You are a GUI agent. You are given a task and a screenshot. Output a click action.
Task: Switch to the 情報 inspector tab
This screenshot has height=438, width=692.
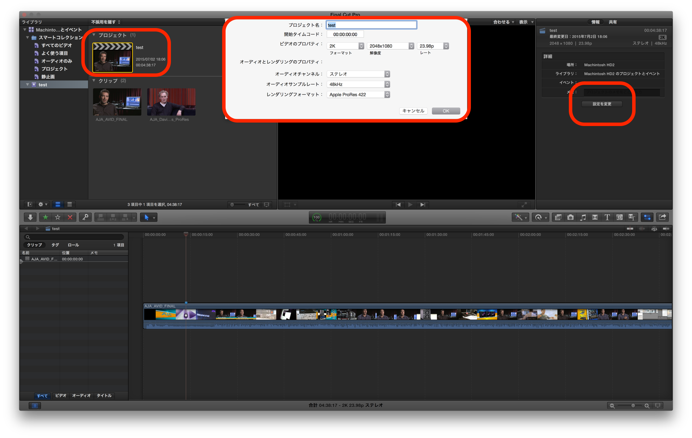[595, 22]
